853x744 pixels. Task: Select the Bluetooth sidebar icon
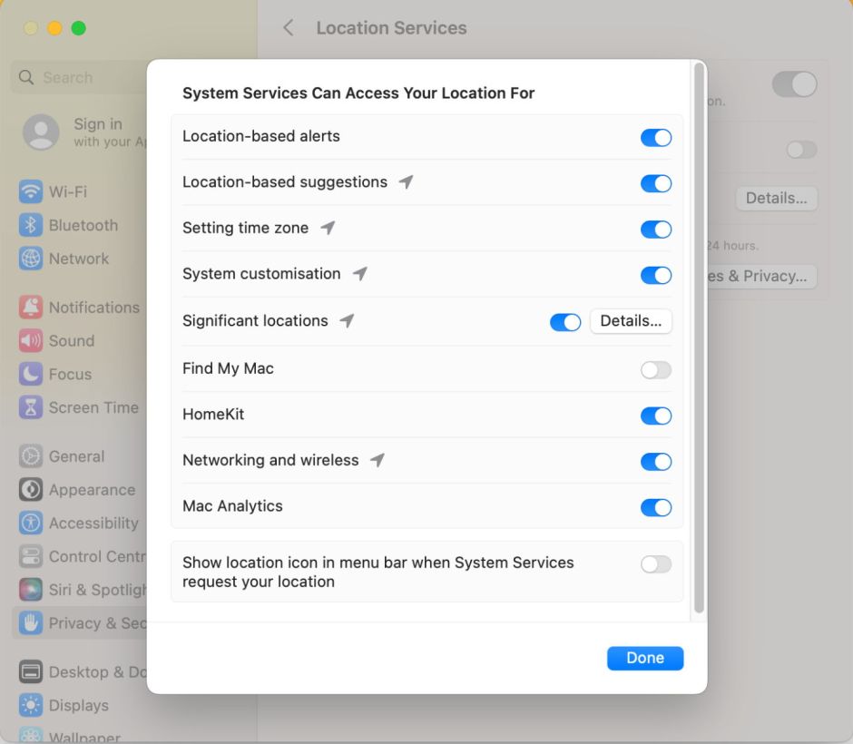click(x=31, y=226)
